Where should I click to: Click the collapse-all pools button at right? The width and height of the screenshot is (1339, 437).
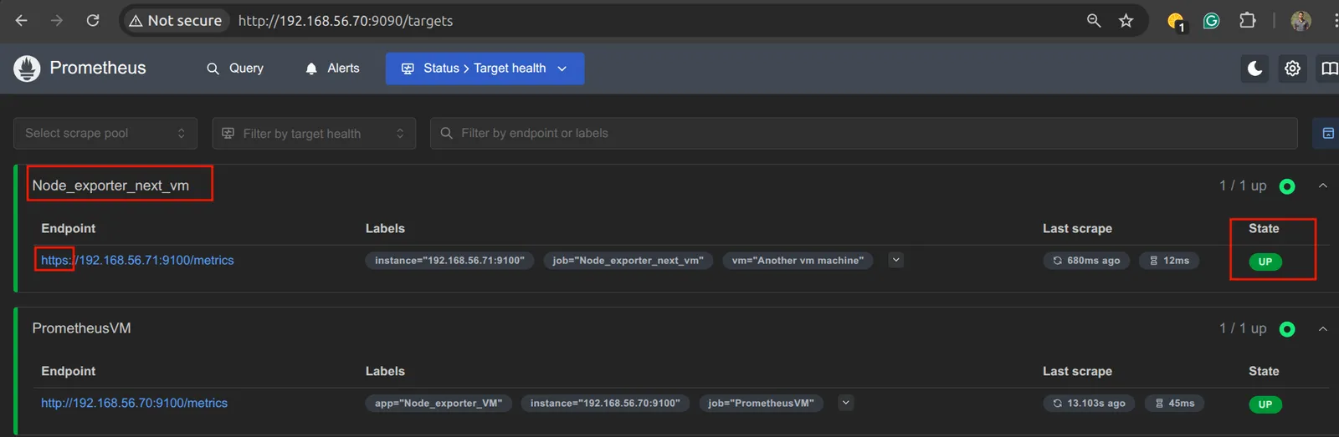coord(1327,134)
